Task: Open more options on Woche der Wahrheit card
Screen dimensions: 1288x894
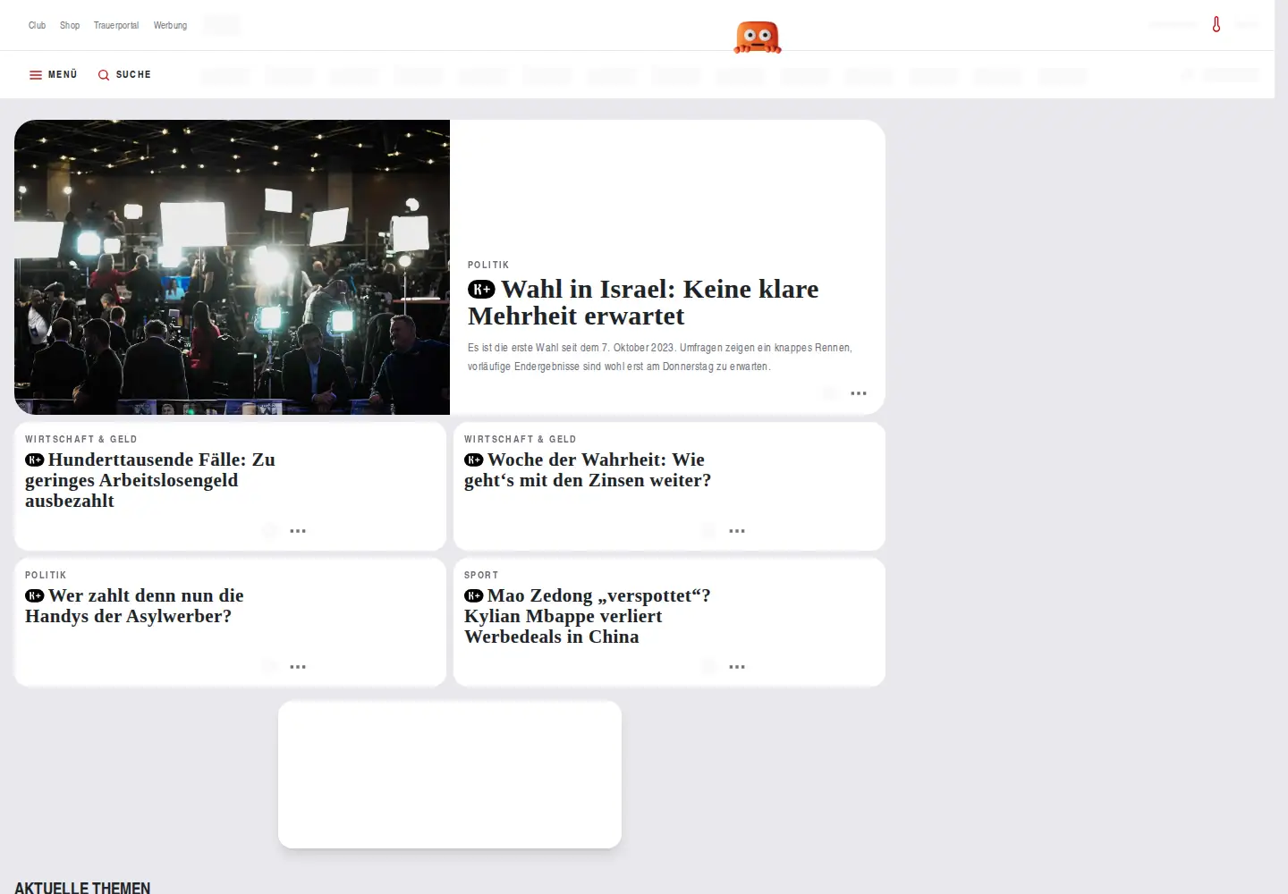Action: click(x=737, y=531)
